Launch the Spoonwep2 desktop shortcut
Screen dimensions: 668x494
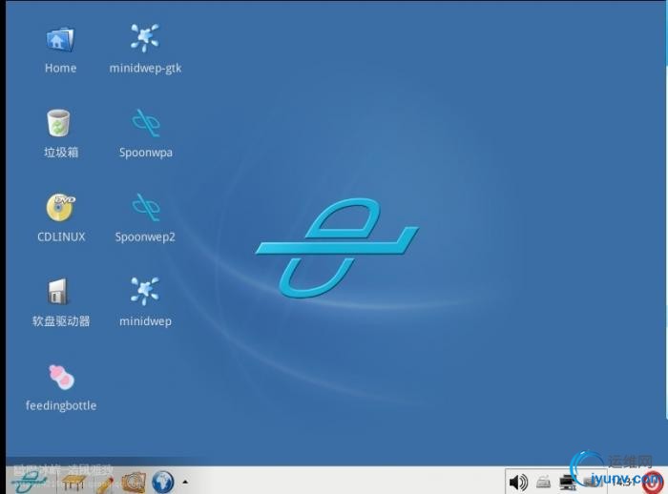[x=145, y=217]
